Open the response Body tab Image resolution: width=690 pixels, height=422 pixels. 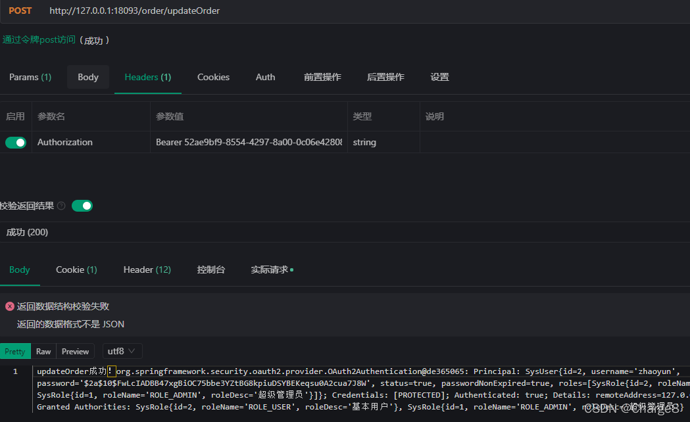pyautogui.click(x=19, y=270)
